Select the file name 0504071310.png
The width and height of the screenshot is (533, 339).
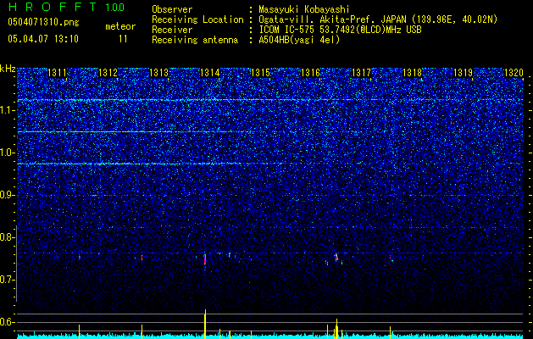[x=43, y=22]
